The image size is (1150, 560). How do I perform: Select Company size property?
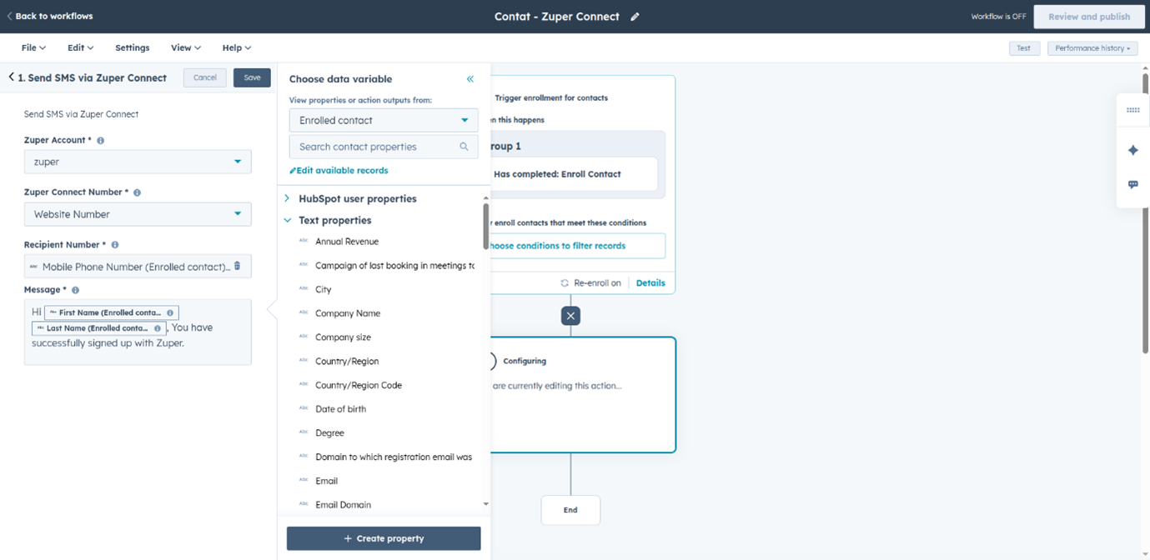[x=344, y=337]
